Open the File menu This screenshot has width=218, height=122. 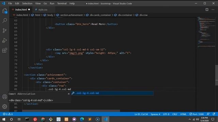click(x=10, y=3)
